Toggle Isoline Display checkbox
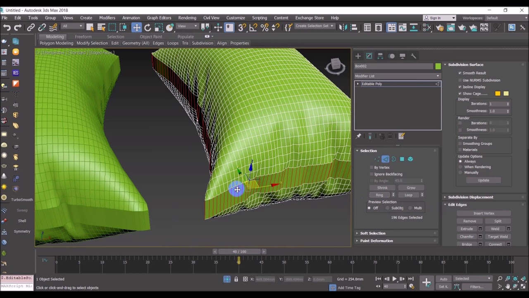529x298 pixels. [460, 87]
